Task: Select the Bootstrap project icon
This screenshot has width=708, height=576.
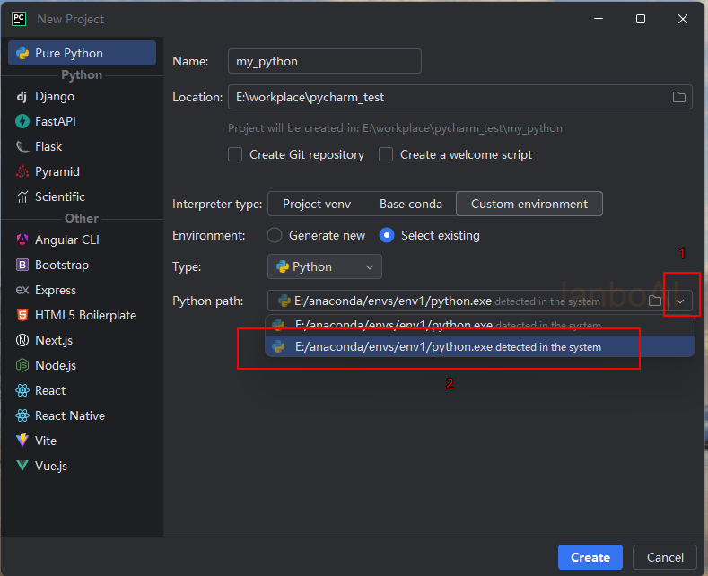Action: click(22, 265)
